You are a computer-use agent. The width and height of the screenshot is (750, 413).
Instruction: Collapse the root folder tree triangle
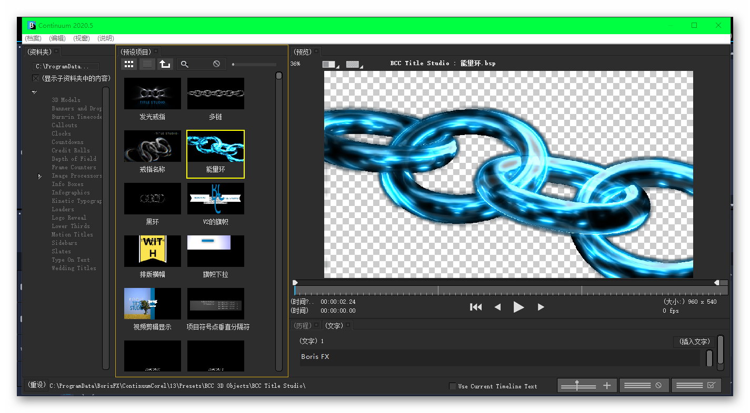[x=34, y=92]
